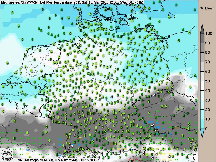Click the 100 label on the cloud-cover scale
Screen dimensions: 216x162
pos(209,34)
